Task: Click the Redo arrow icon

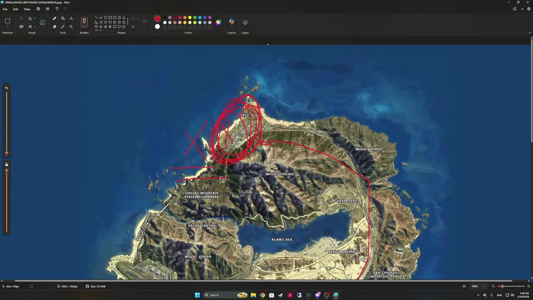Action: point(65,9)
